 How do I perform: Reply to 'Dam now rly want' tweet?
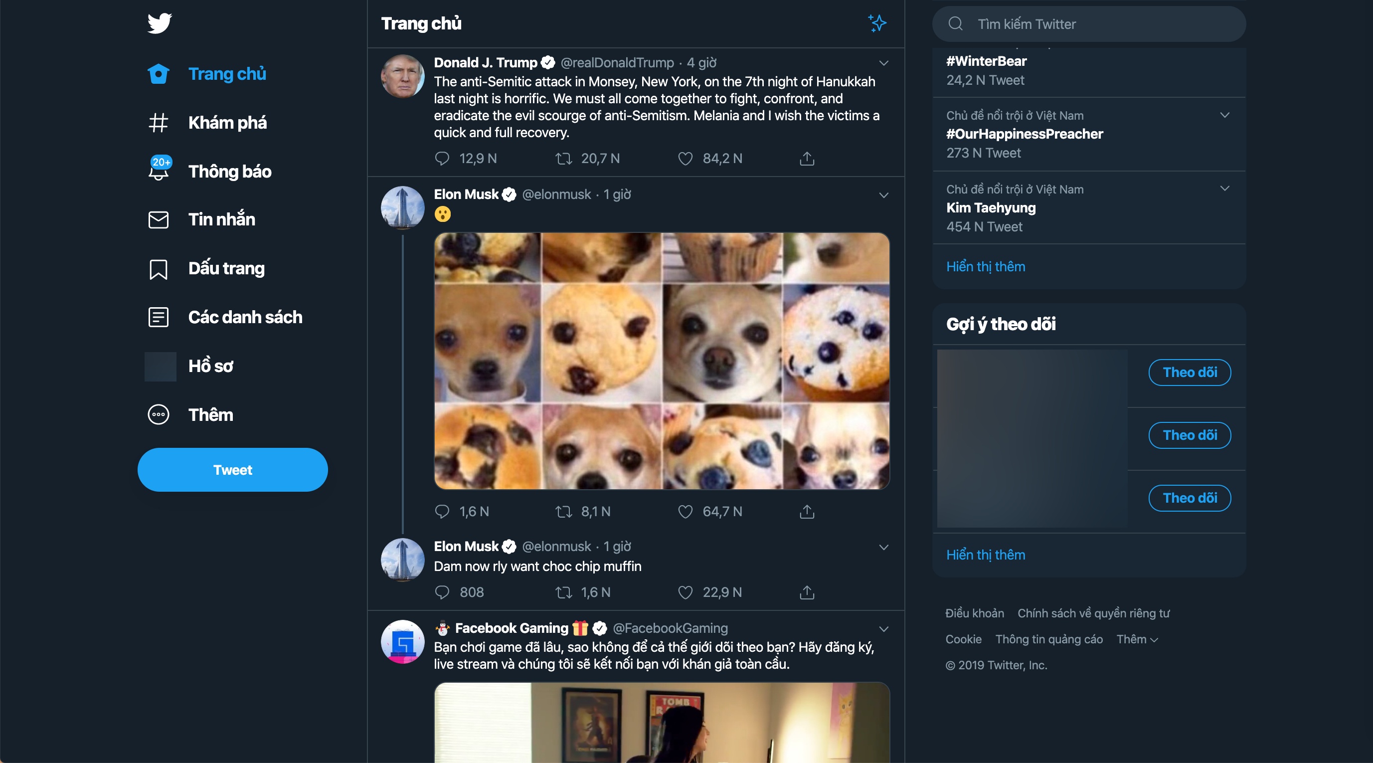442,592
